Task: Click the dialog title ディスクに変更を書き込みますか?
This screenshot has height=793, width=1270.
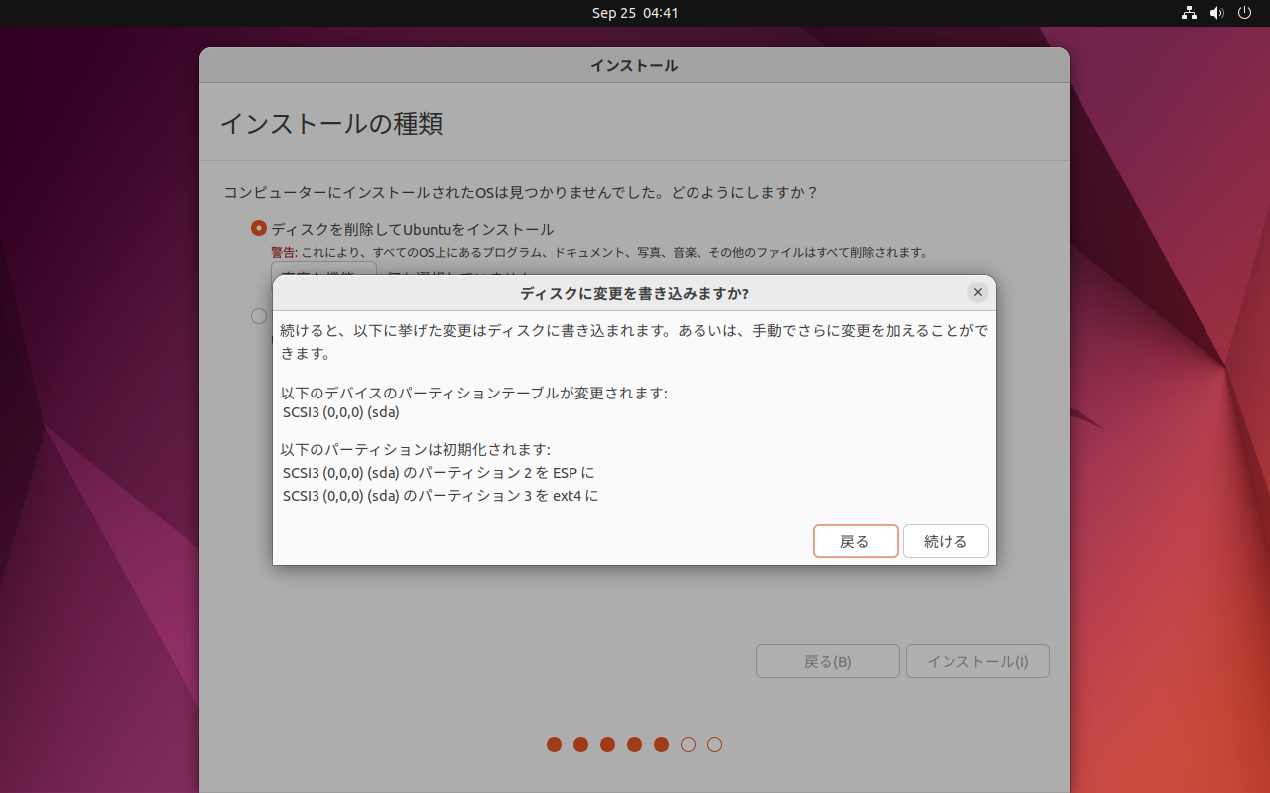Action: tap(634, 293)
